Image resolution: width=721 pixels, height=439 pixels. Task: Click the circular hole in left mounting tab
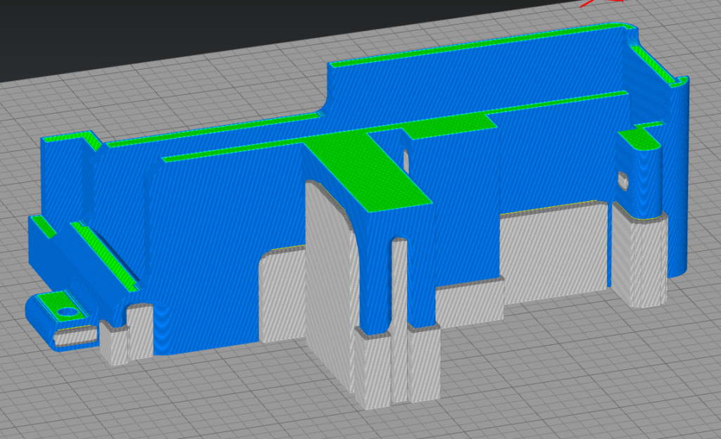click(68, 311)
